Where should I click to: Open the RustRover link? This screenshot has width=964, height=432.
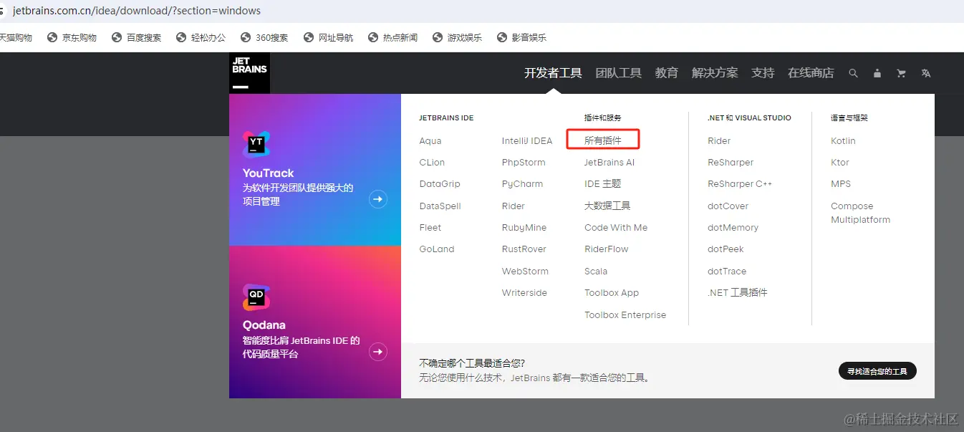(x=524, y=249)
